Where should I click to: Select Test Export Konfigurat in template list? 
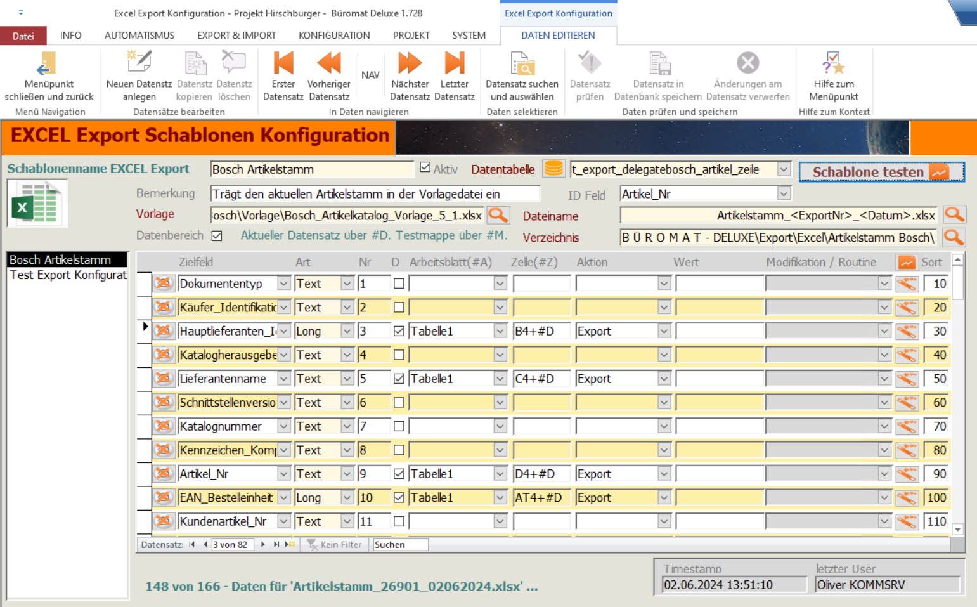pyautogui.click(x=68, y=275)
